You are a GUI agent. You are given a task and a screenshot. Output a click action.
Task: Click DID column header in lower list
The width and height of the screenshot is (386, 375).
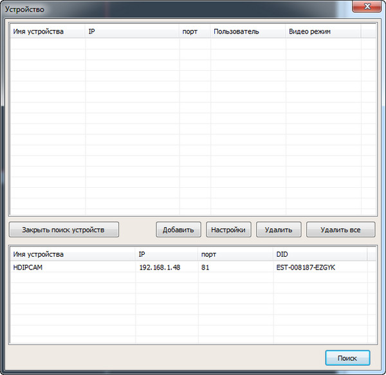318,254
